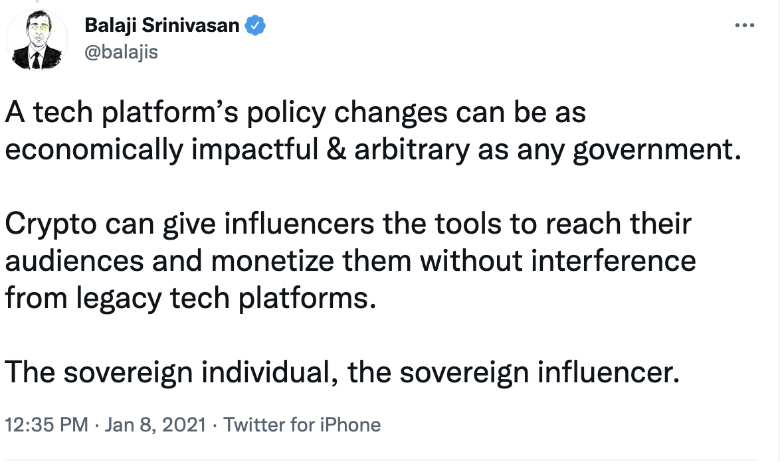
Task: Click the blue verified badge
Action: coord(256,26)
